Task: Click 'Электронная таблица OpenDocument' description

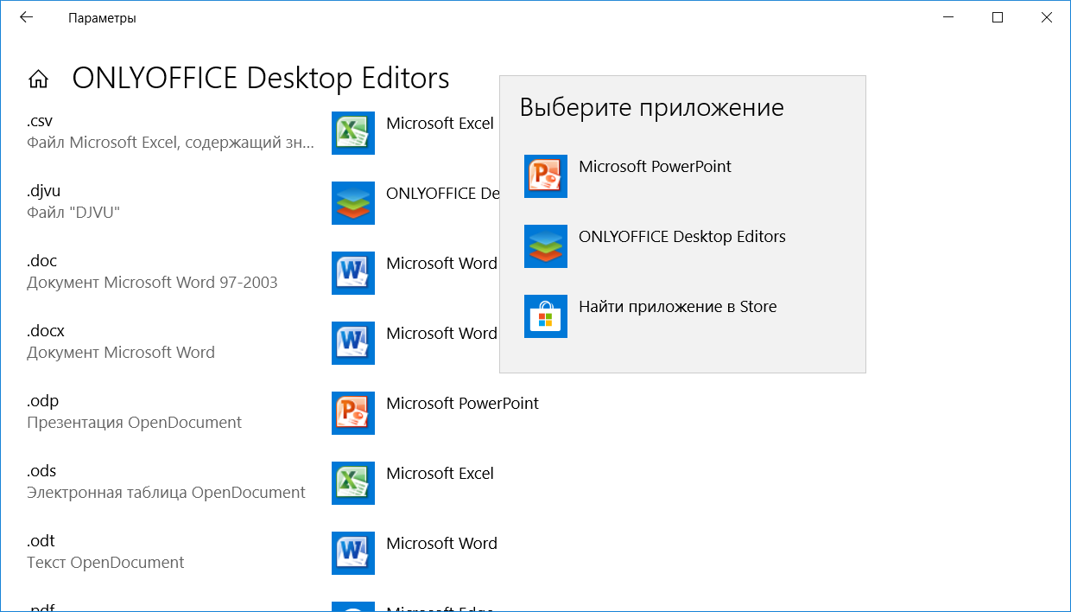Action: 166,493
